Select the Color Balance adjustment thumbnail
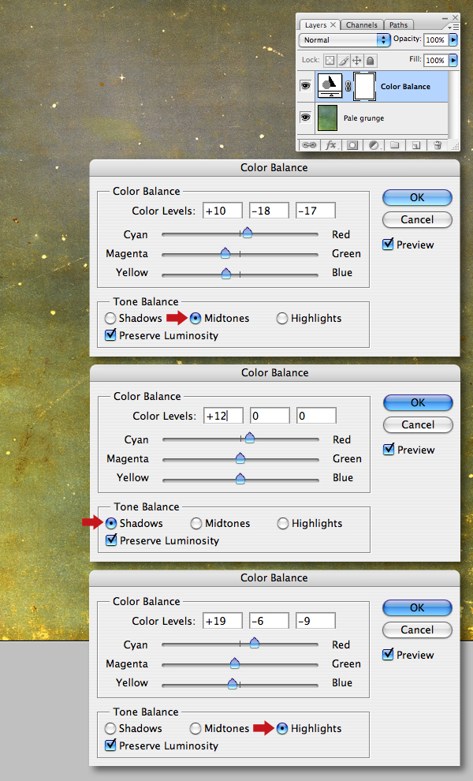 330,86
